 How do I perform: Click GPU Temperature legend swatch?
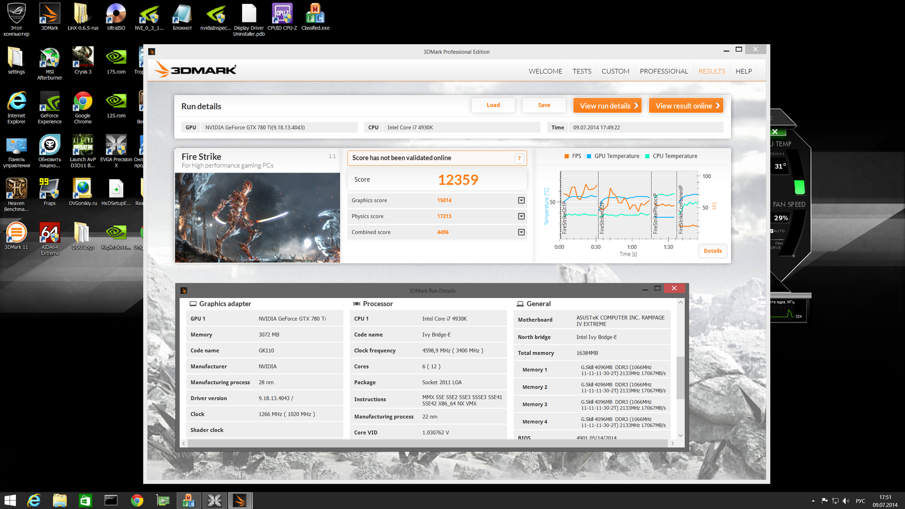click(x=589, y=156)
